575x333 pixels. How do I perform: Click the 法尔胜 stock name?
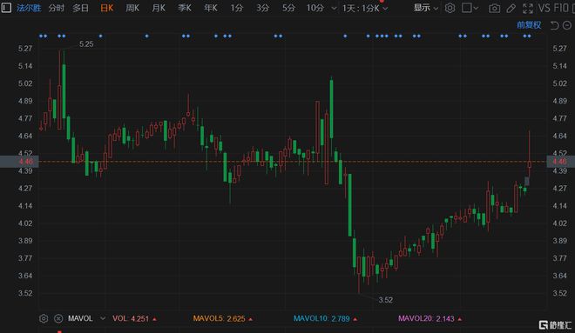(29, 8)
